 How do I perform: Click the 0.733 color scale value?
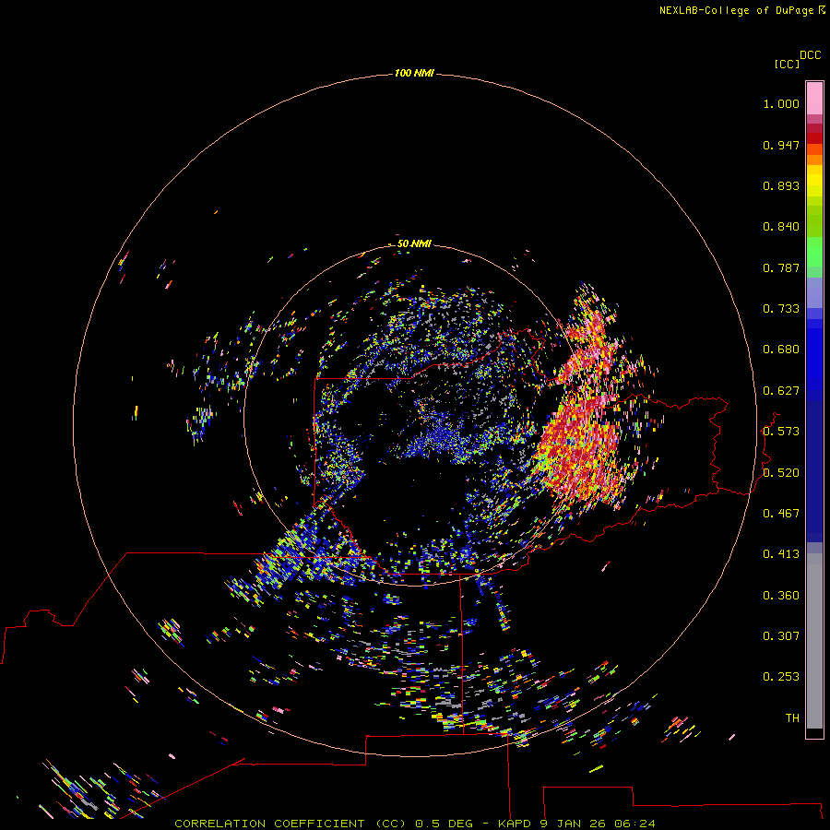(x=781, y=309)
